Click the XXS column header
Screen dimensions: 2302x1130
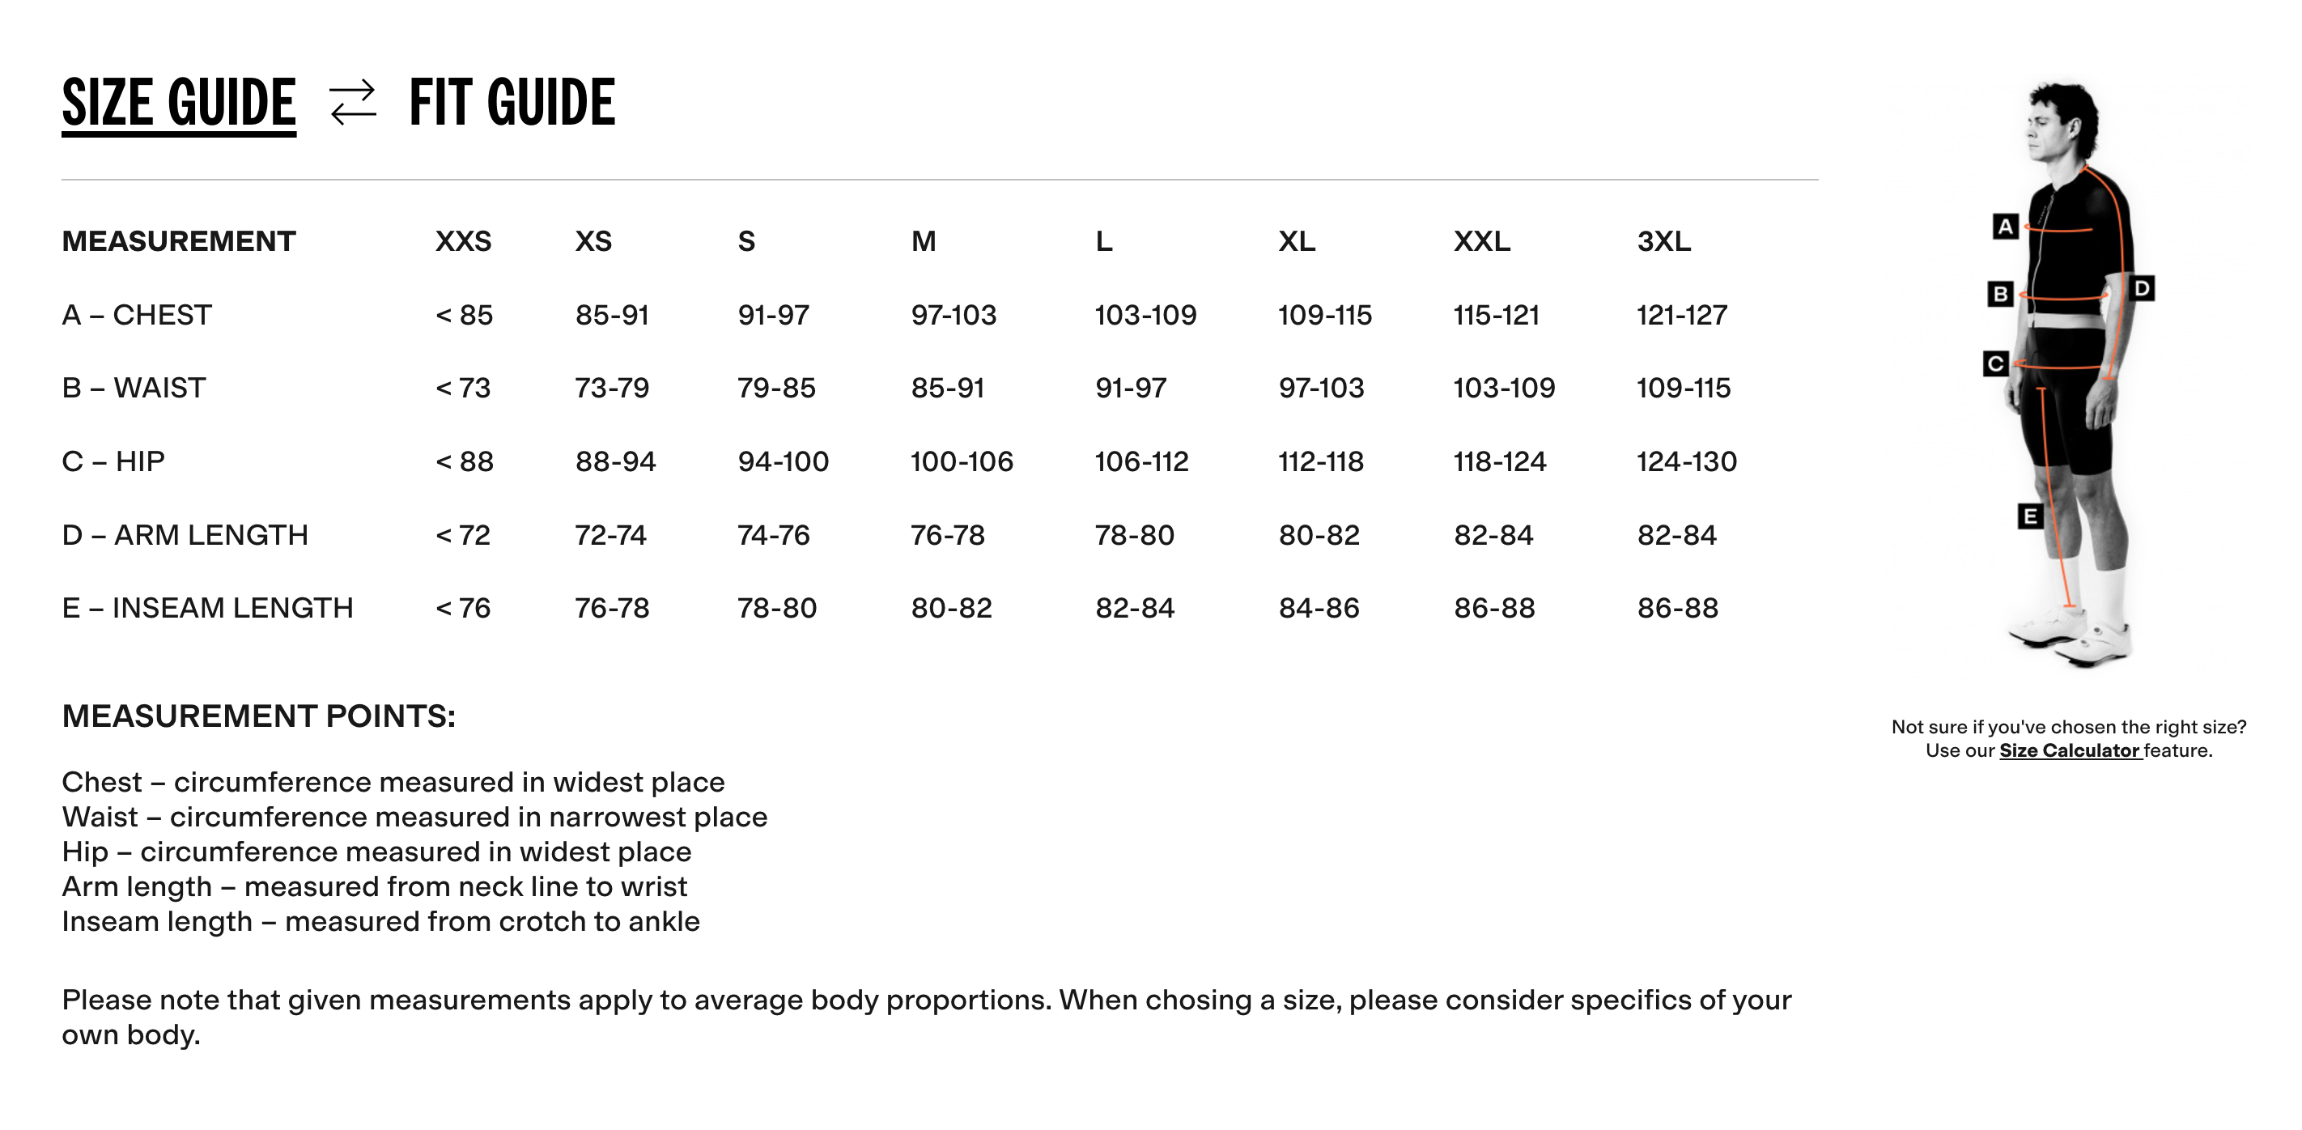pos(463,241)
